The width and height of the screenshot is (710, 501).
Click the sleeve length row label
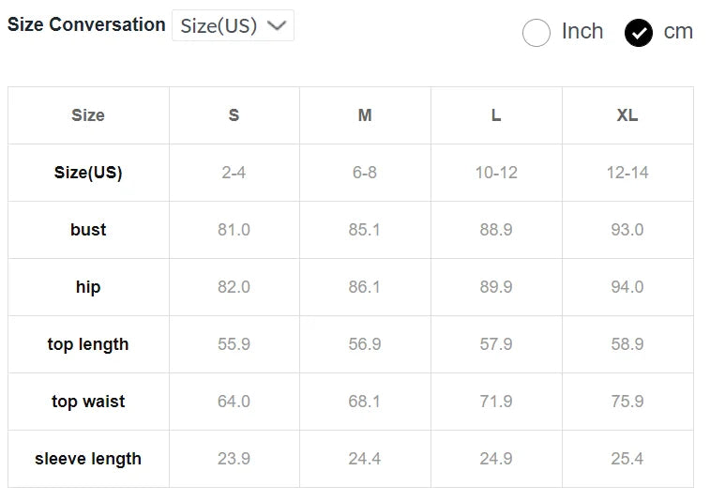tap(88, 459)
